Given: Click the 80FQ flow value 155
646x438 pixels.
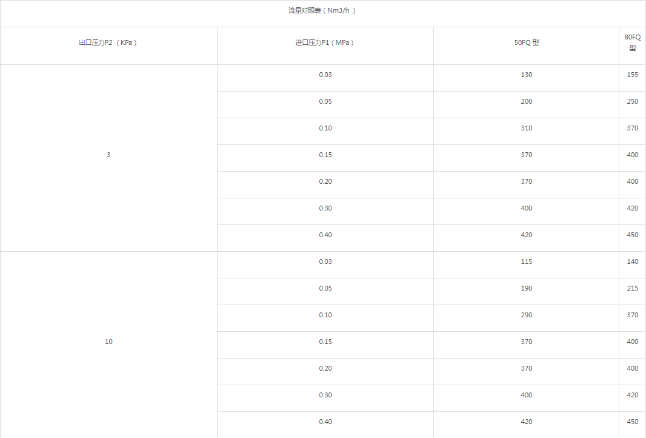Looking at the screenshot, I should click(x=632, y=75).
